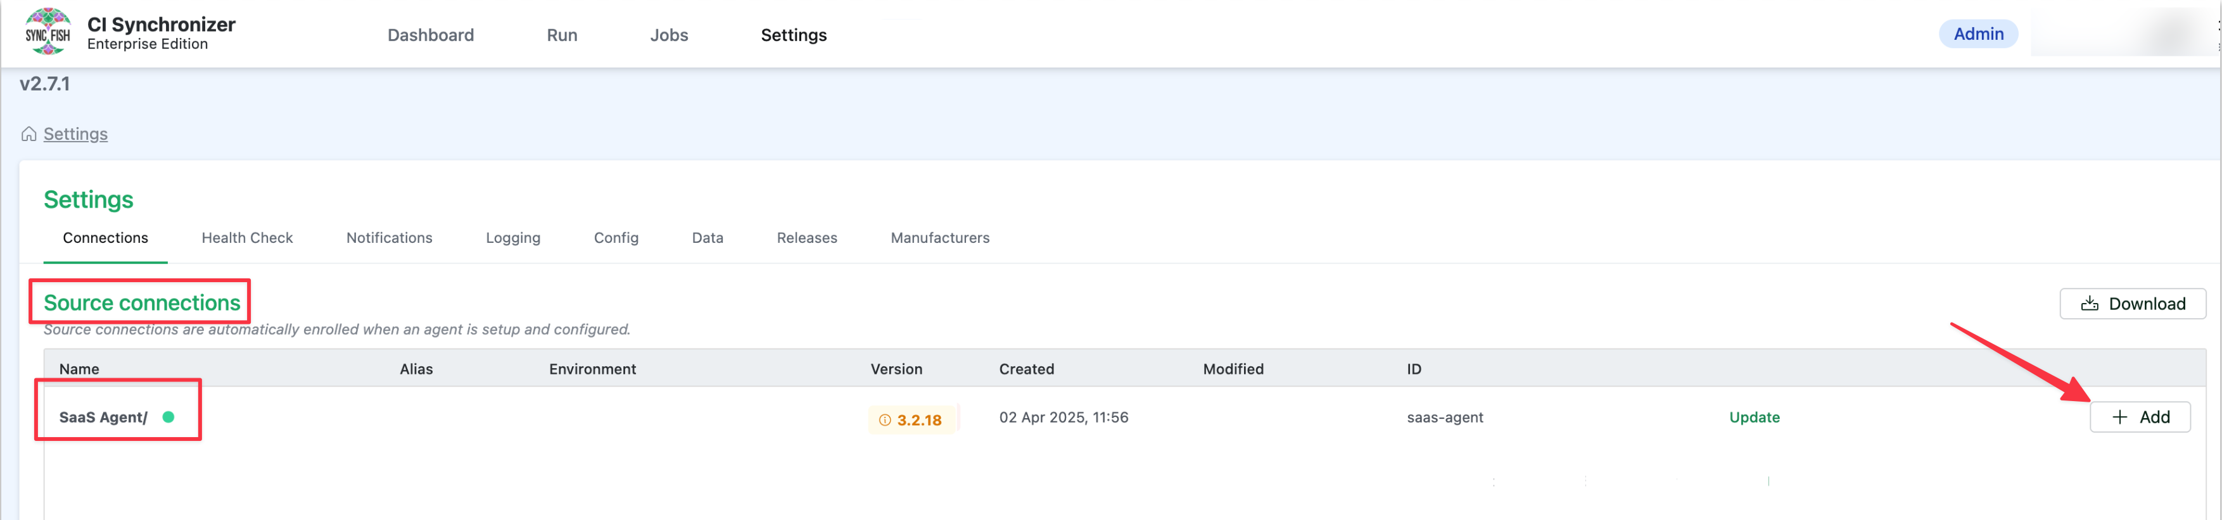Click the Version column header

point(896,369)
